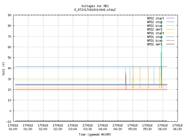
Task: Select the filename 'E_RT20170616010406.sfduZ' subtitle
Action: [x=95, y=10]
